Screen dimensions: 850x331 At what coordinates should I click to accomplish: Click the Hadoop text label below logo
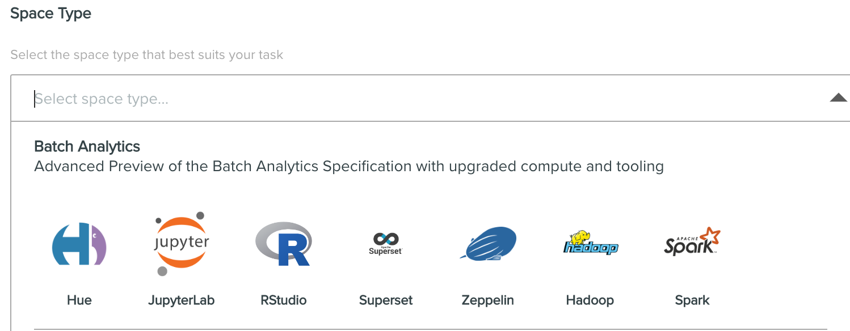click(x=590, y=300)
